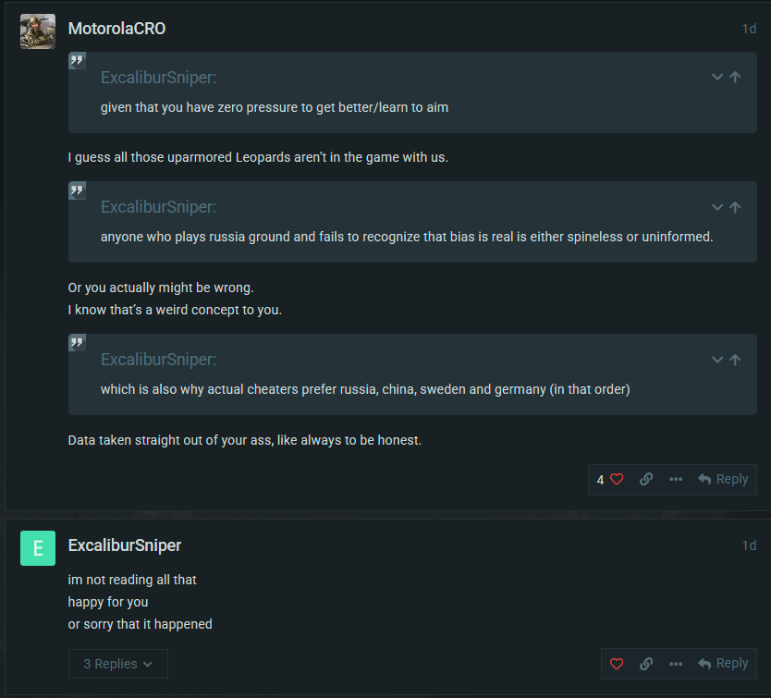This screenshot has width=771, height=698.
Task: Open MotorolaCRO username profile link
Action: pyautogui.click(x=116, y=29)
